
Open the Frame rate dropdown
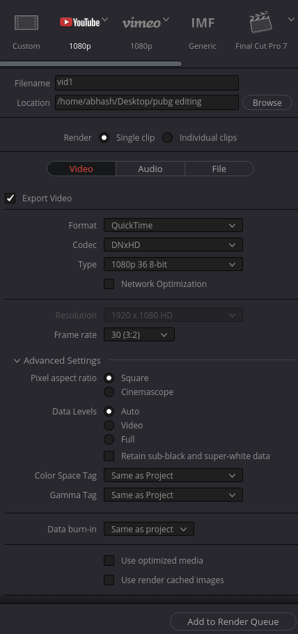[139, 335]
